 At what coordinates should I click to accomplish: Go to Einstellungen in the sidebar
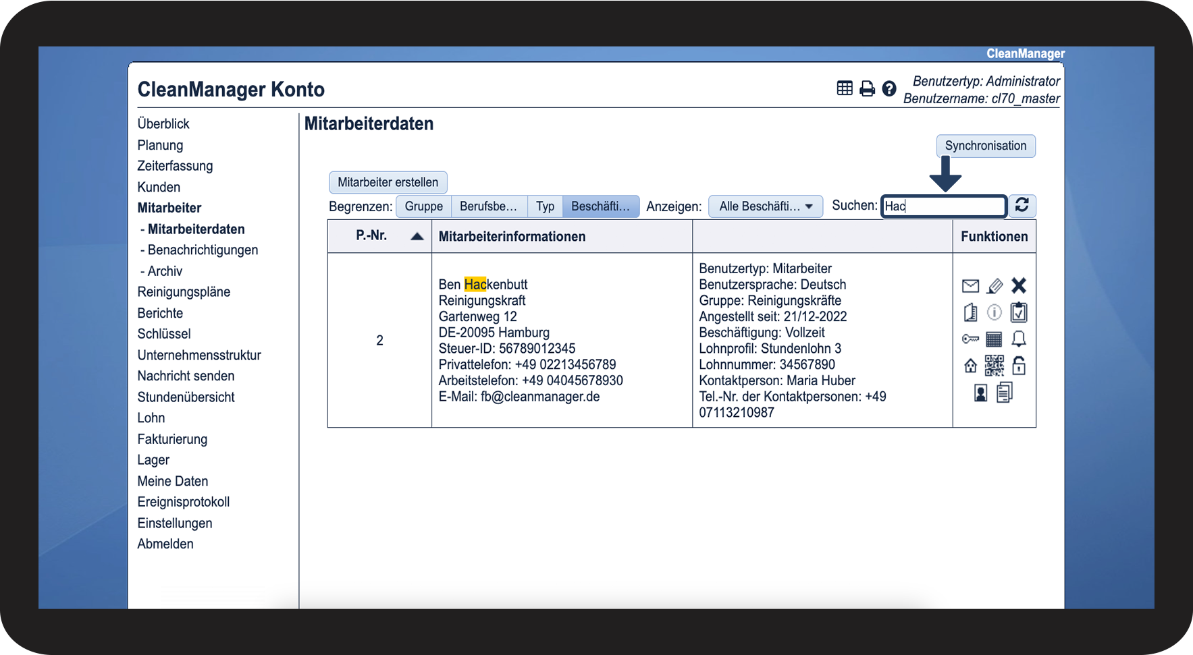pyautogui.click(x=175, y=523)
